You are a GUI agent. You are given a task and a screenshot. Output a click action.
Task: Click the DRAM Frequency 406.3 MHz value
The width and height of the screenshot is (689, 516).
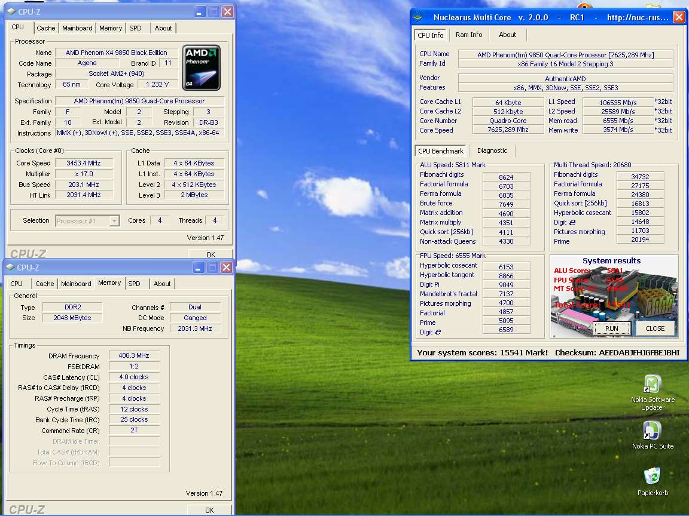(x=134, y=356)
